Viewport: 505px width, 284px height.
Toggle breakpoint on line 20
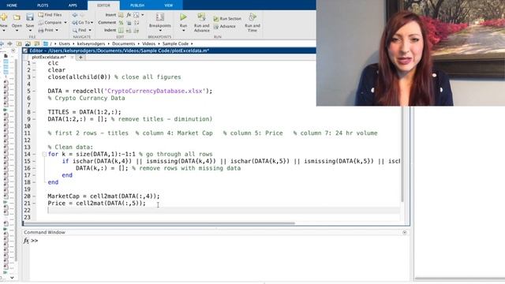pyautogui.click(x=34, y=196)
